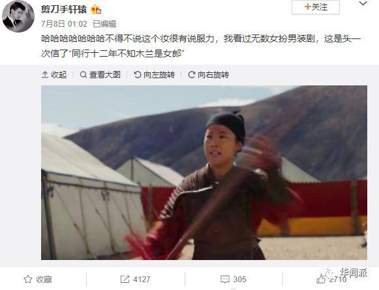This screenshot has width=379, height=290.
Task: Follow the user with +关注 button
Action: [316, 7]
